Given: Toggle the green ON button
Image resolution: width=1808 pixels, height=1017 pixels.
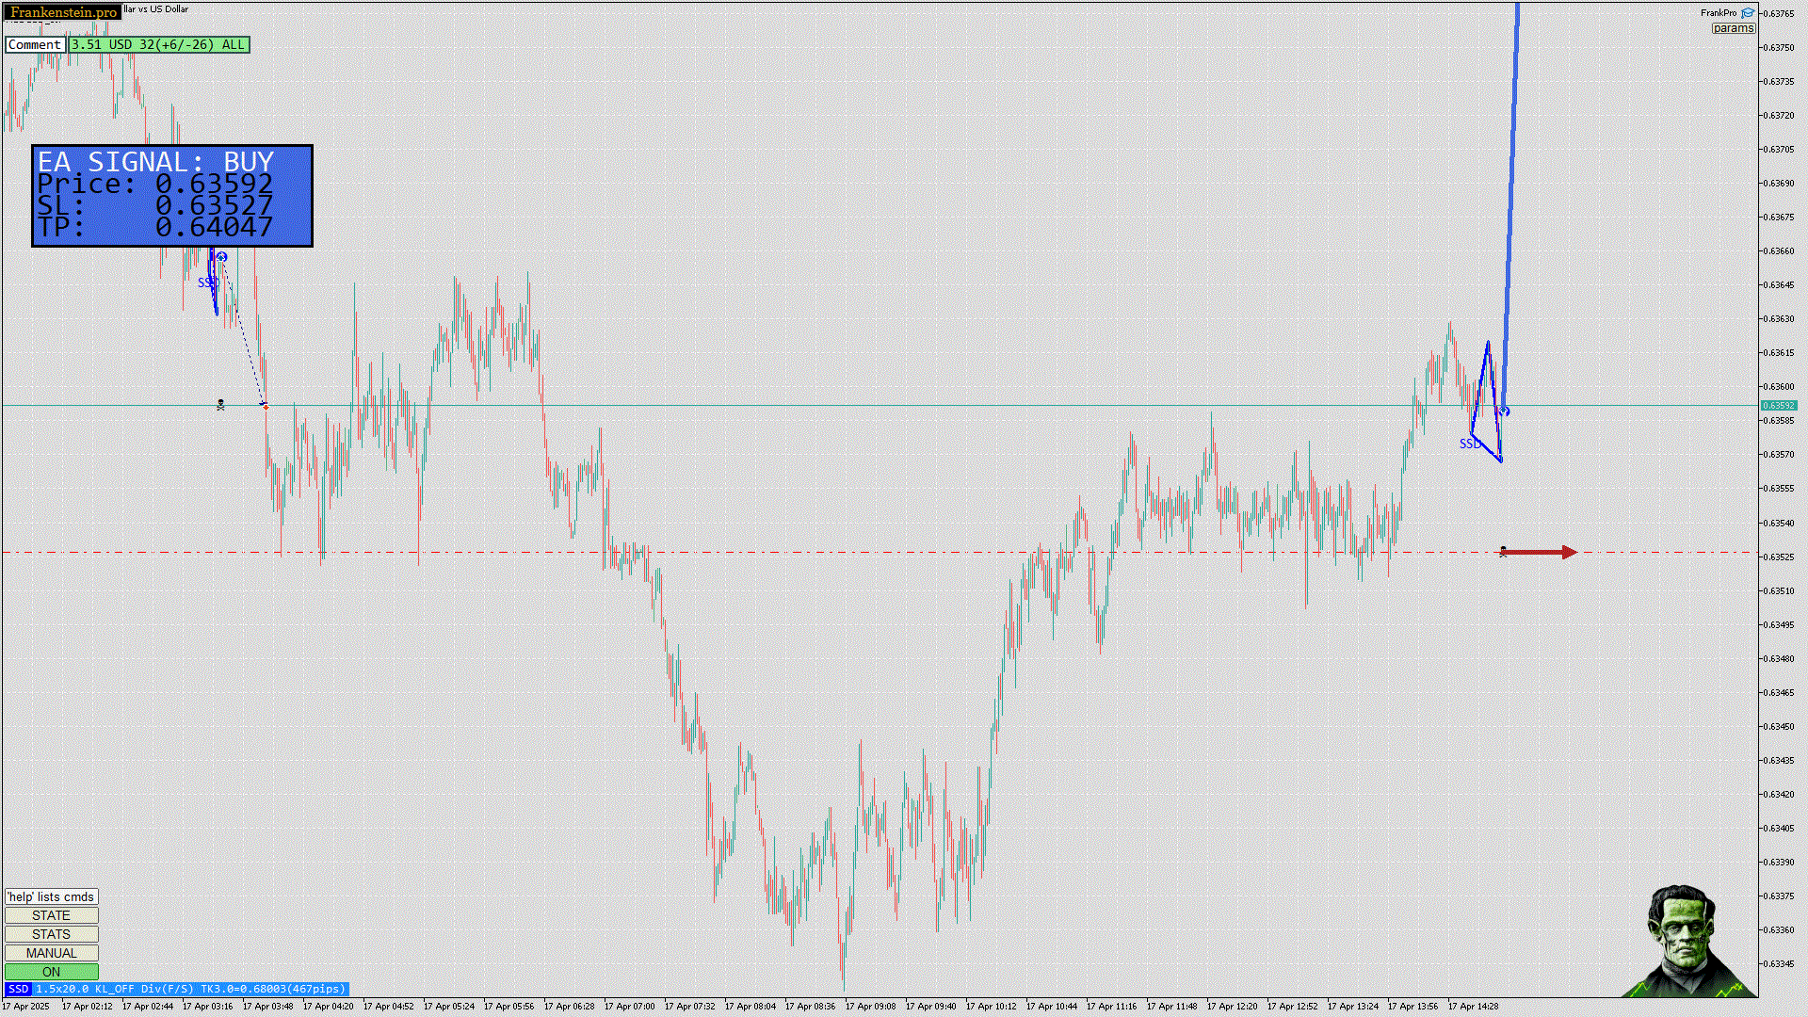Looking at the screenshot, I should click(51, 972).
